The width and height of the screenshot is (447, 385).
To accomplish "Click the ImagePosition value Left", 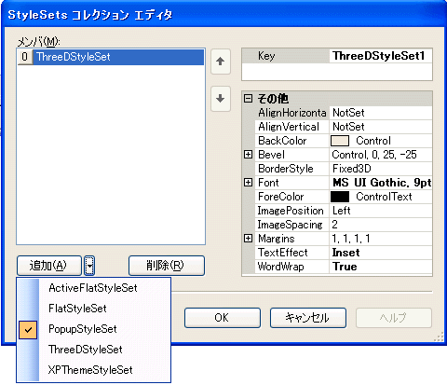I will coord(381,211).
